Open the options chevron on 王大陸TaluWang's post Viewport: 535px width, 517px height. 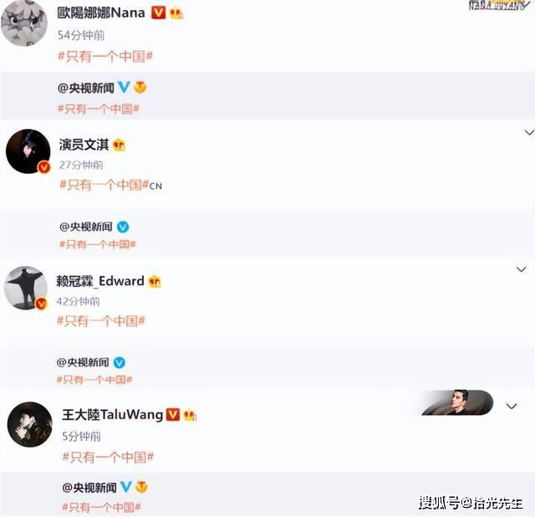(511, 406)
